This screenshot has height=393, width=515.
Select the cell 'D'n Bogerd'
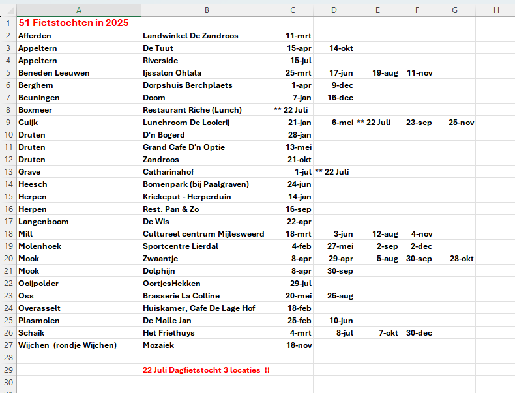pos(207,135)
